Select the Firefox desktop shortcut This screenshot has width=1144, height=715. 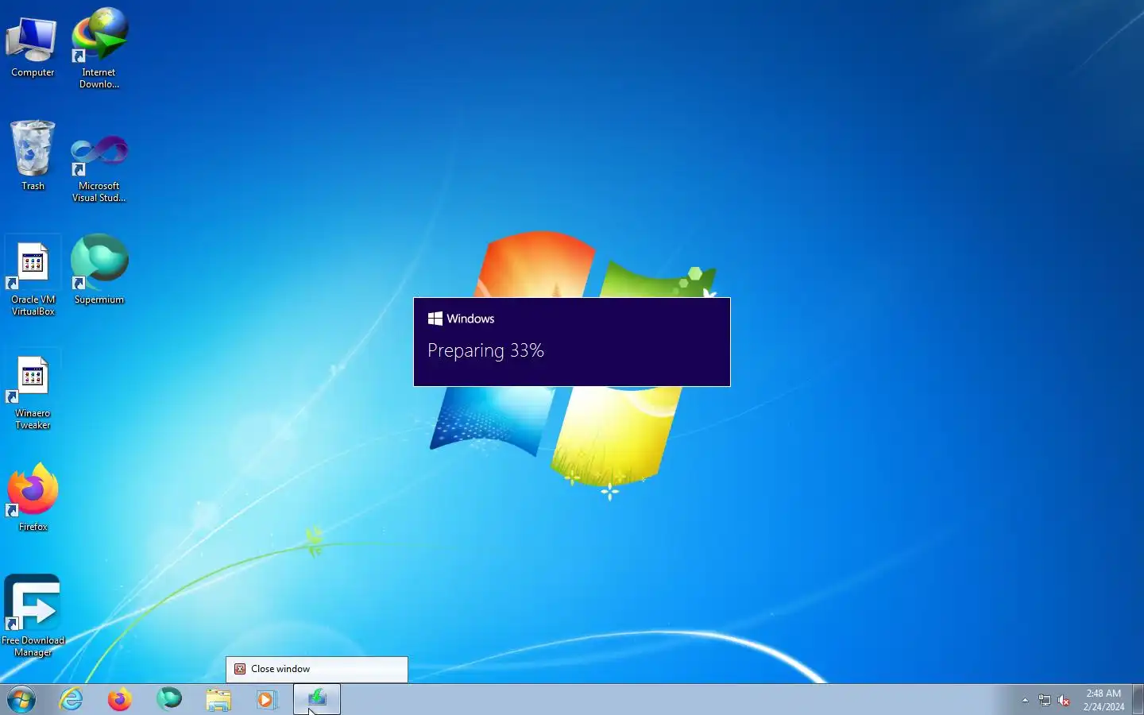33,497
